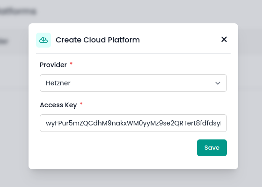
Task: Click empty dialog area left of Save
Action: (117, 148)
